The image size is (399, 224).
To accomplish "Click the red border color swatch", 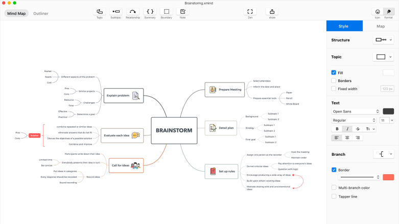I will point(388,177).
